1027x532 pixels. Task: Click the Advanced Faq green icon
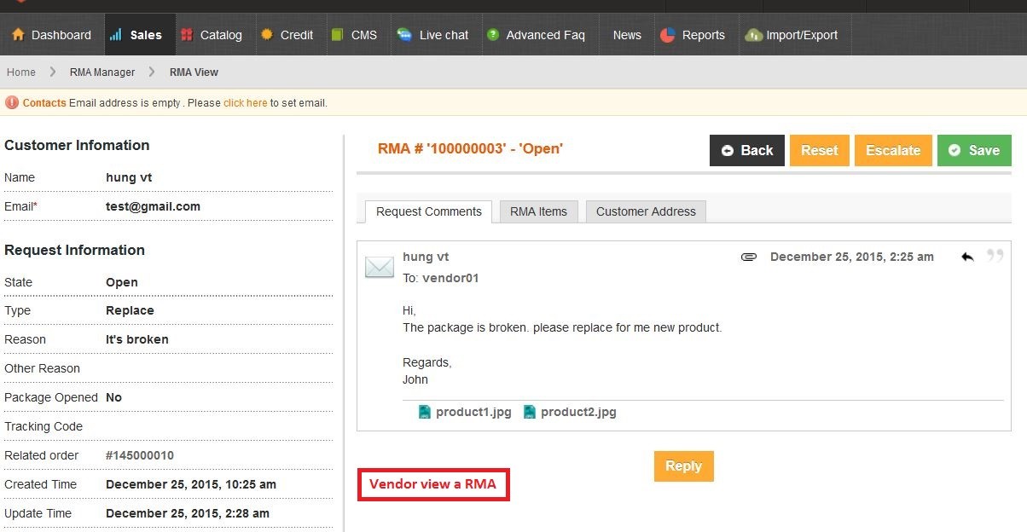point(493,35)
